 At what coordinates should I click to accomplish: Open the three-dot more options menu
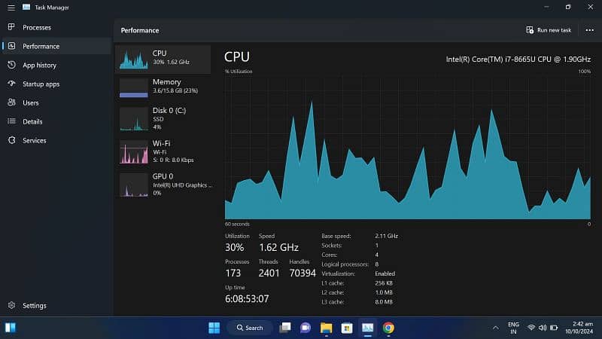pos(589,30)
